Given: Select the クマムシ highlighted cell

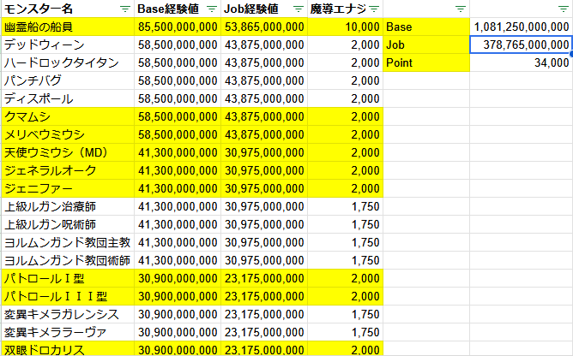Looking at the screenshot, I should [67, 116].
